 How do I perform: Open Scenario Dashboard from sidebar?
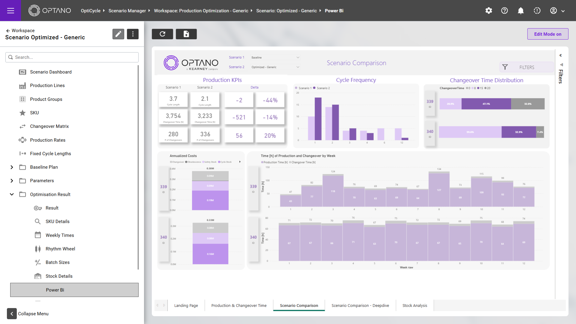click(x=51, y=72)
